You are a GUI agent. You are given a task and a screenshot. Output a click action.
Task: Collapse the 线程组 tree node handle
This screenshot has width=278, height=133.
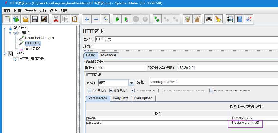click(x=10, y=33)
